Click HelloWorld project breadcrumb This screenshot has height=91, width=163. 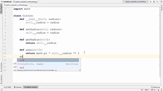tap(6, 2)
